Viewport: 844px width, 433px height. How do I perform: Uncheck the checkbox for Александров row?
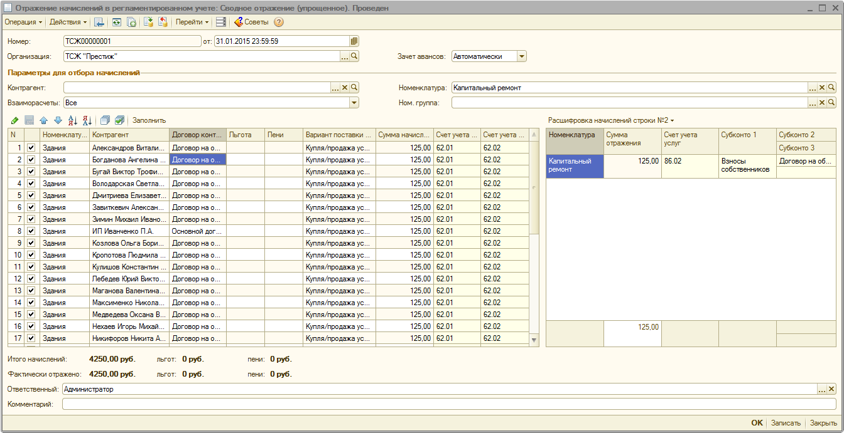[31, 148]
